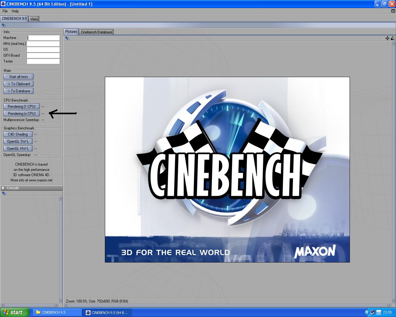
Task: Click the 'Zoom: 100.0%, Size: 792x600' status text
Action: click(x=97, y=301)
